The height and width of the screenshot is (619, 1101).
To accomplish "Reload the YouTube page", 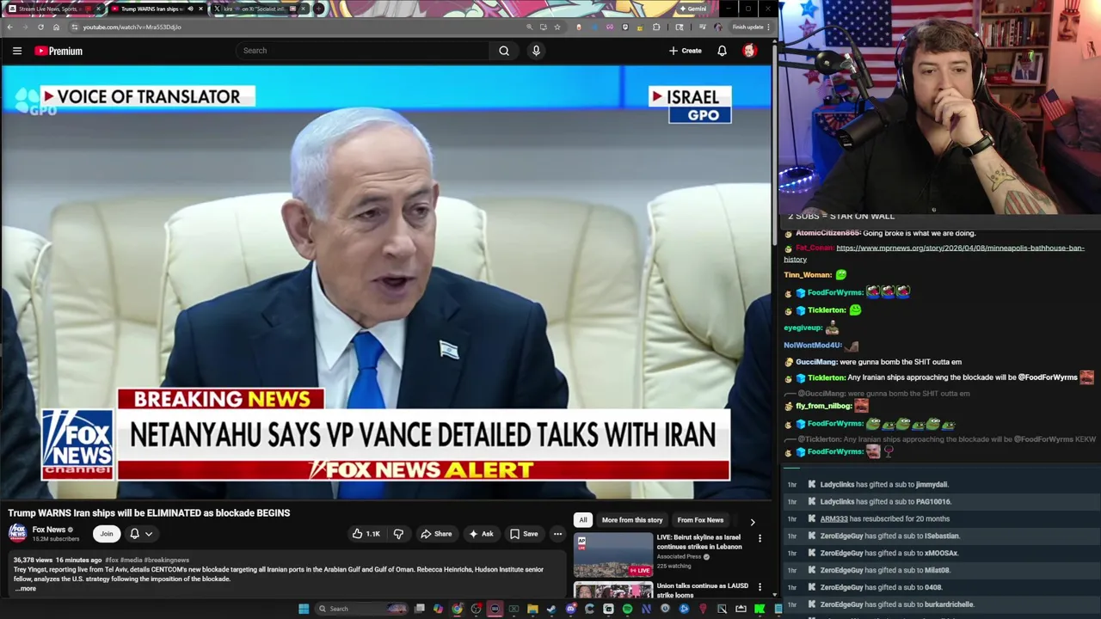I will 40,27.
